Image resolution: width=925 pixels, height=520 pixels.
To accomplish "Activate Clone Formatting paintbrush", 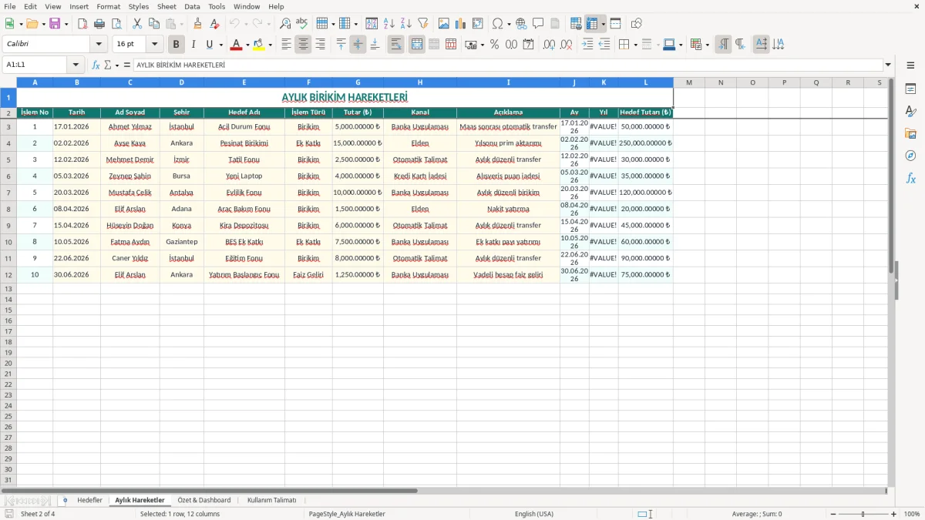I will click(x=198, y=24).
